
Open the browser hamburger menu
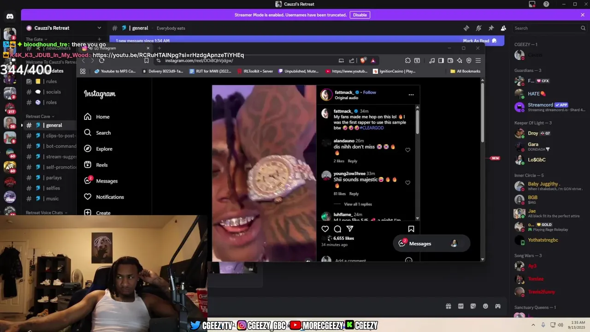[x=478, y=60]
